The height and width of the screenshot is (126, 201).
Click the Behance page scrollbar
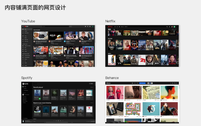point(179,87)
